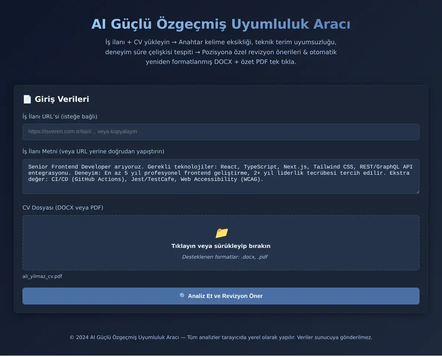442x357 pixels.
Task: Click the footer copyright text
Action: pyautogui.click(x=221, y=337)
